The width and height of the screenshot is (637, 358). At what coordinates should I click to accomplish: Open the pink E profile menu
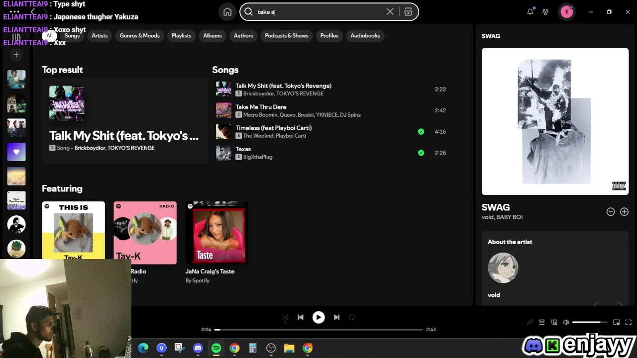click(x=566, y=12)
